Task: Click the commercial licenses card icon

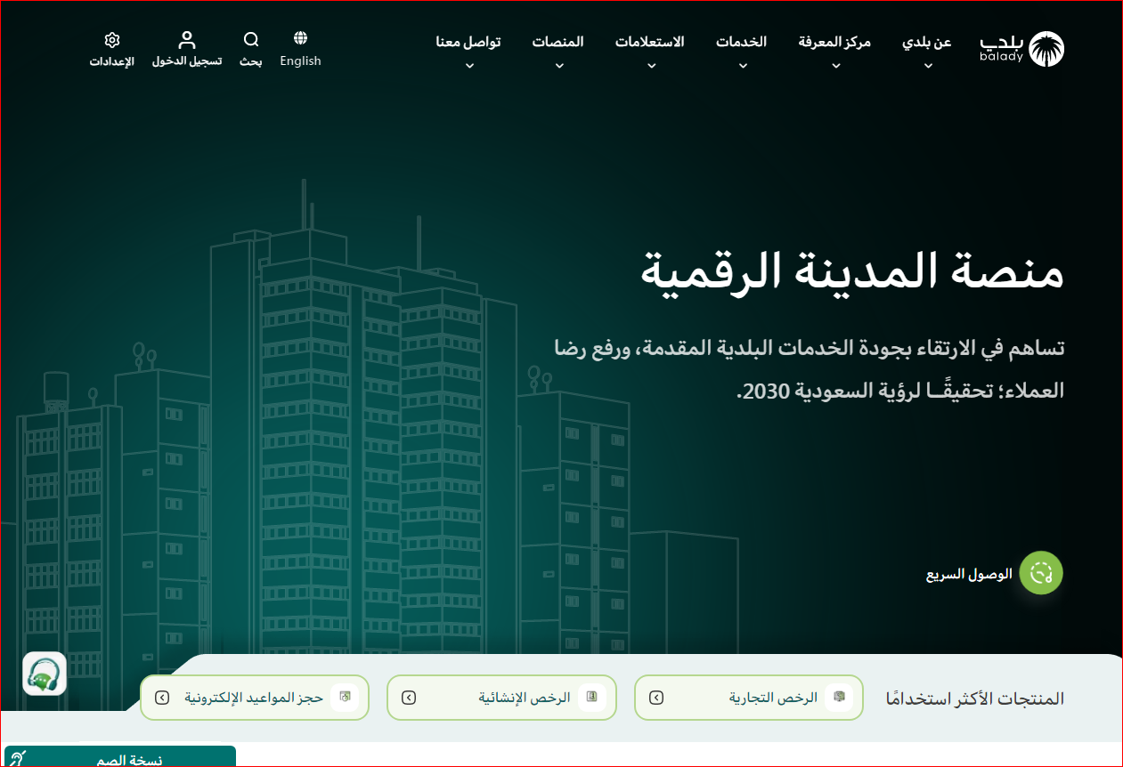Action: 837,698
